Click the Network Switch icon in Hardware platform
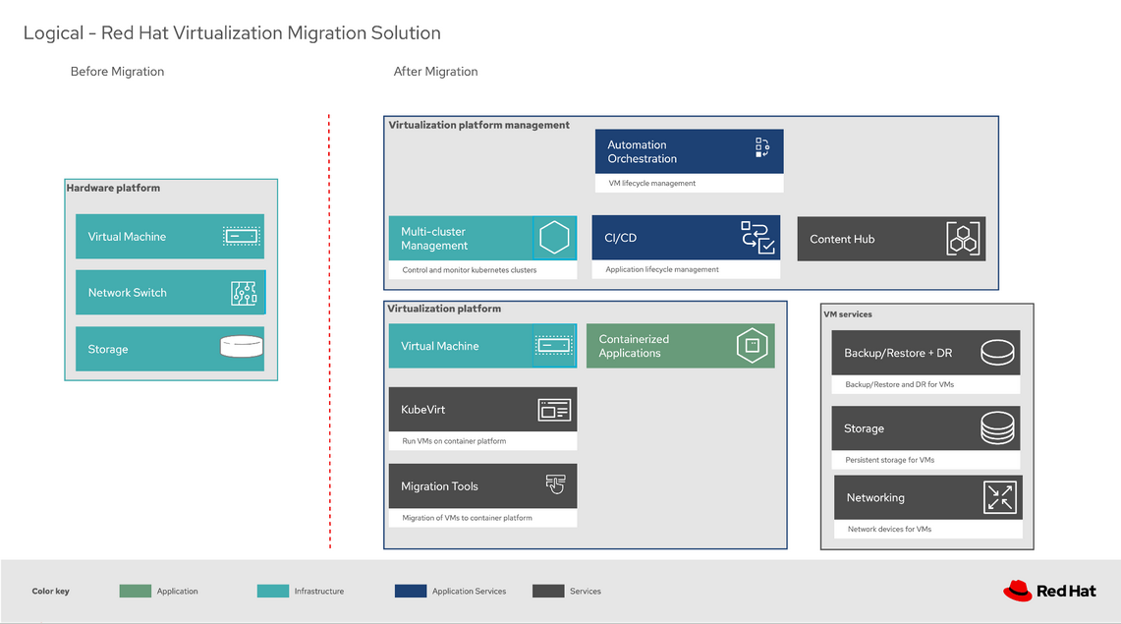The image size is (1121, 624). [x=243, y=293]
